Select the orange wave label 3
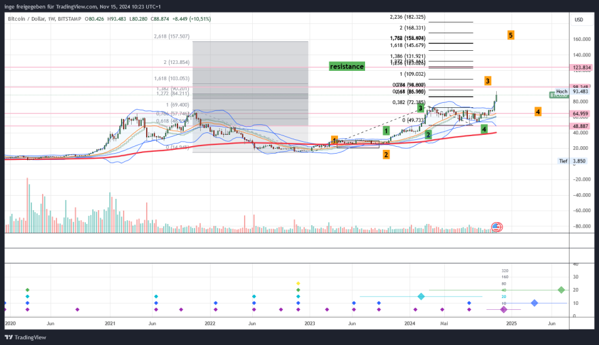 pyautogui.click(x=487, y=81)
